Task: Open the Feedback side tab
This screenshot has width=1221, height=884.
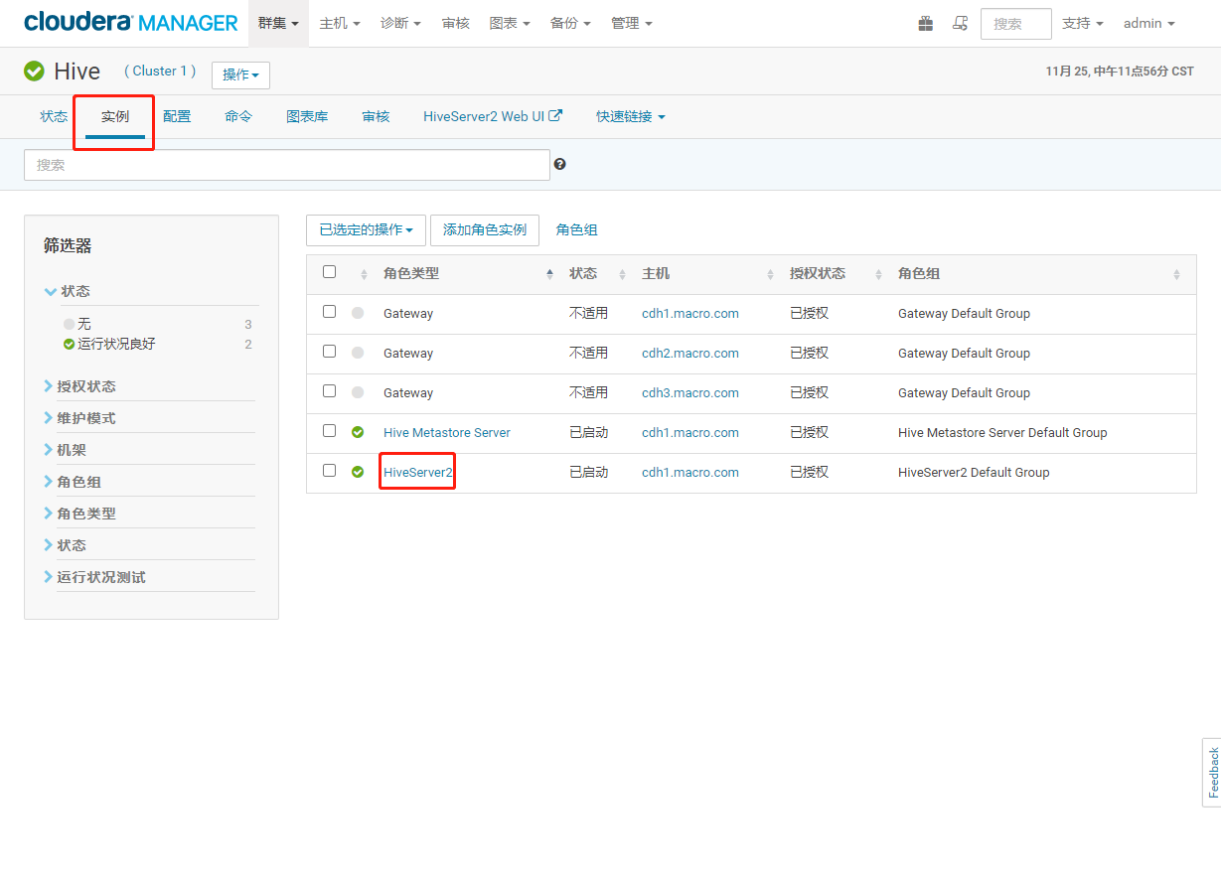Action: click(1212, 773)
